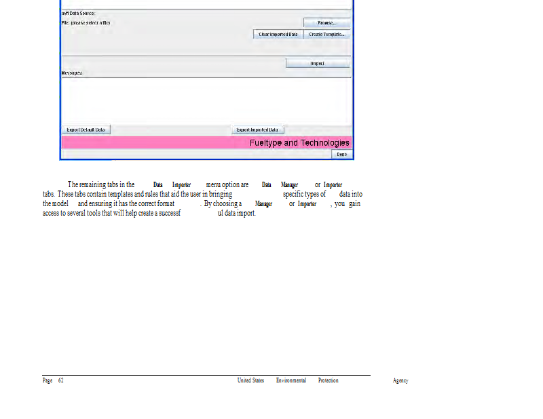Open the Create Template... dialog
The width and height of the screenshot is (543, 419).
(326, 34)
